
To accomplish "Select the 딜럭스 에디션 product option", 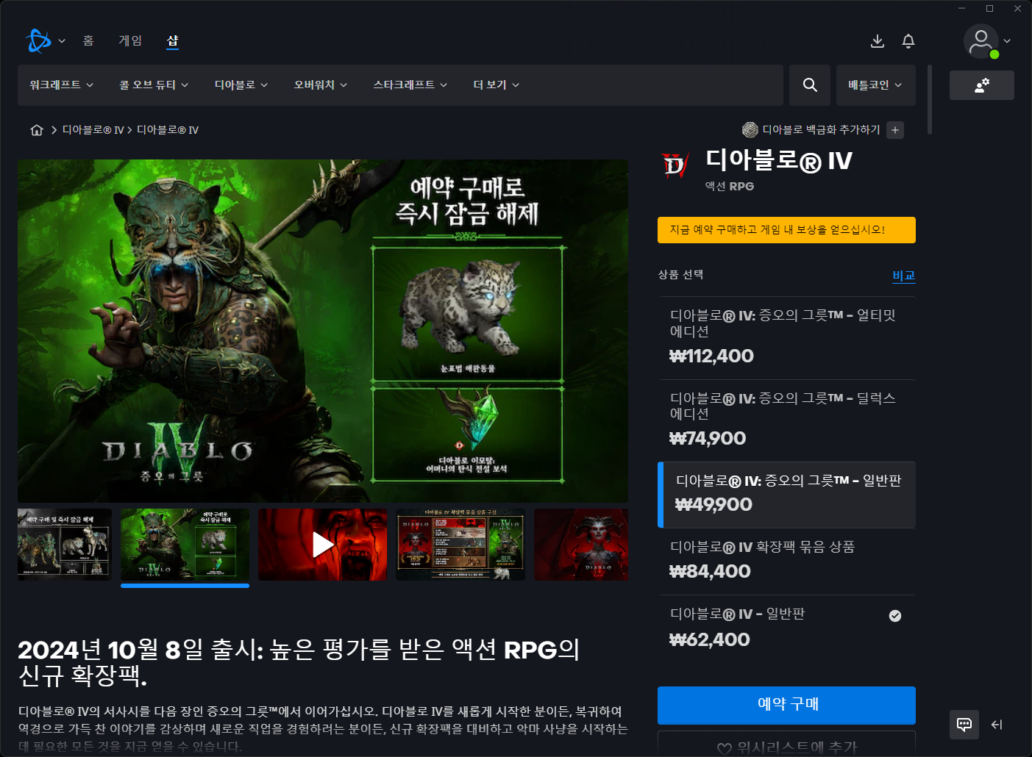I will [x=786, y=421].
